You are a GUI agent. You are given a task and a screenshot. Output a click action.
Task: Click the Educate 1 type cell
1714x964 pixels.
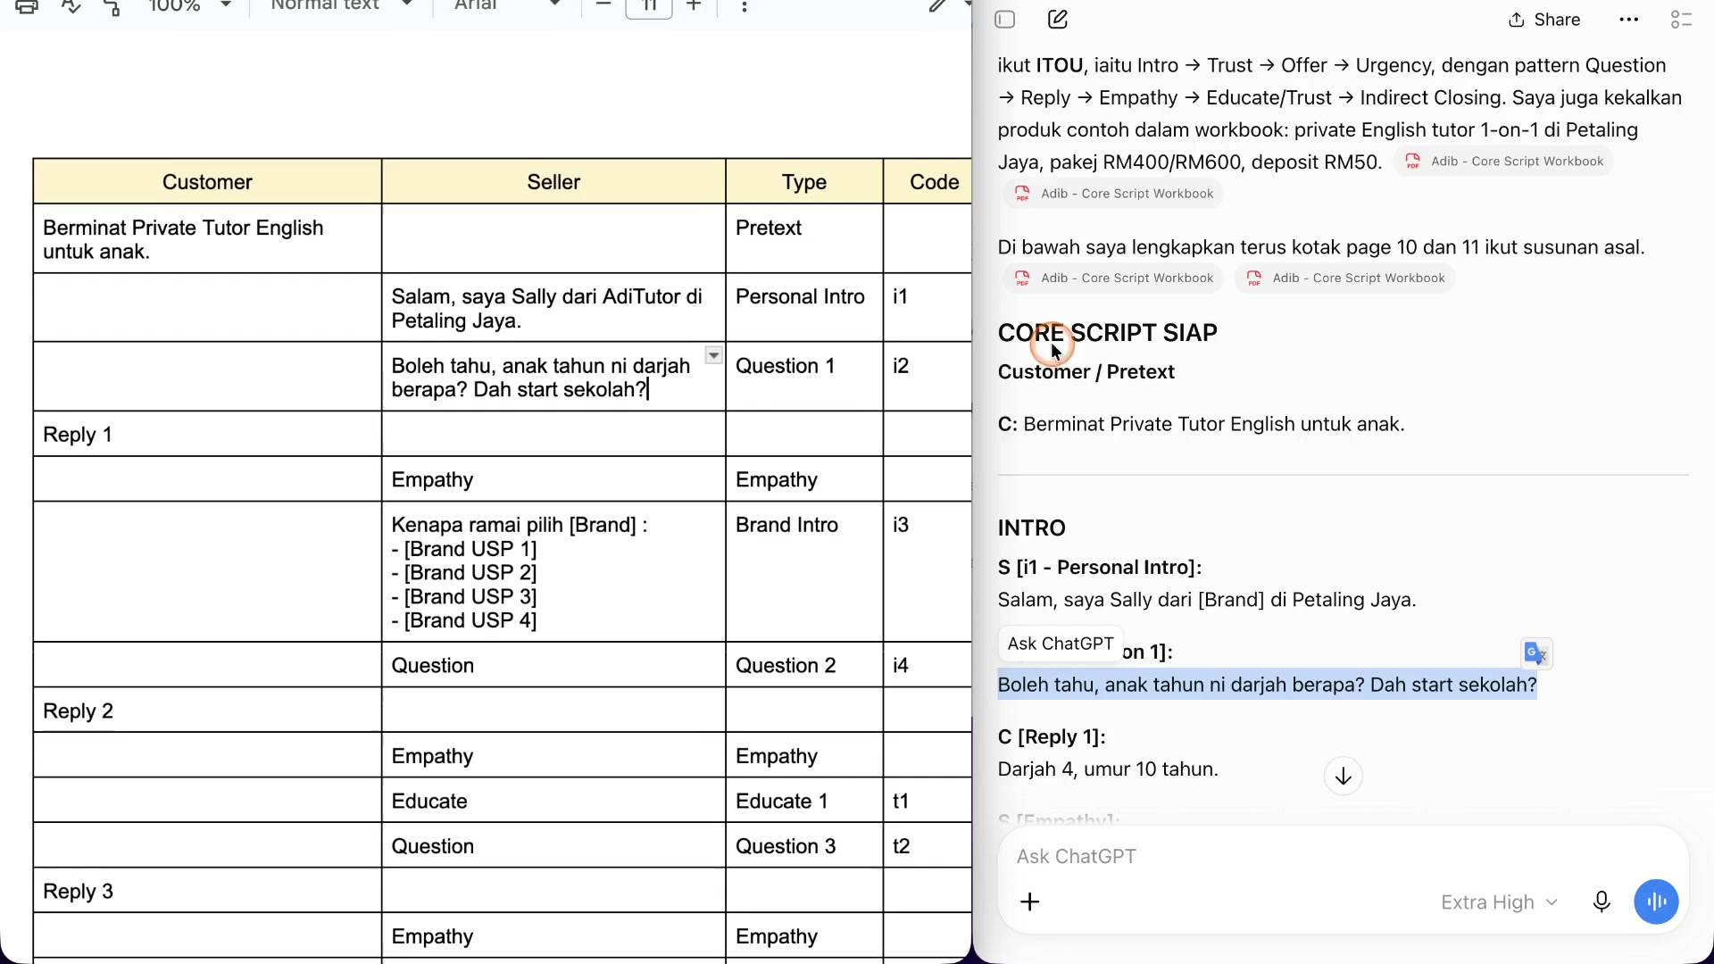point(804,802)
